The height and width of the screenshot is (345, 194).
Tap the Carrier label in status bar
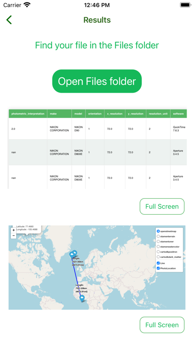[x=12, y=5]
